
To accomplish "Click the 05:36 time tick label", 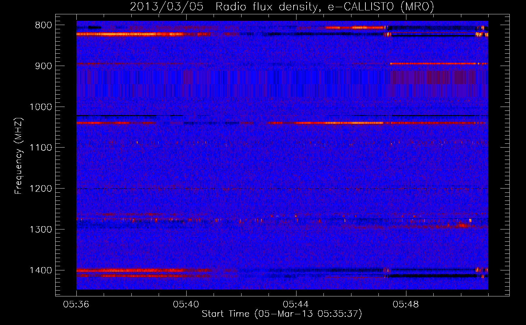I will click(x=76, y=305).
